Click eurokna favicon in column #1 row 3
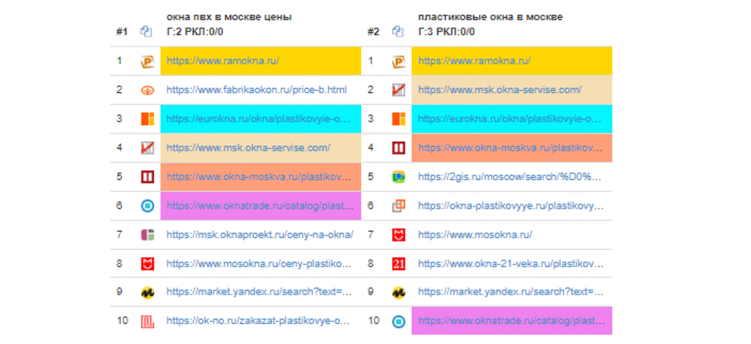The height and width of the screenshot is (344, 751). pos(148,119)
